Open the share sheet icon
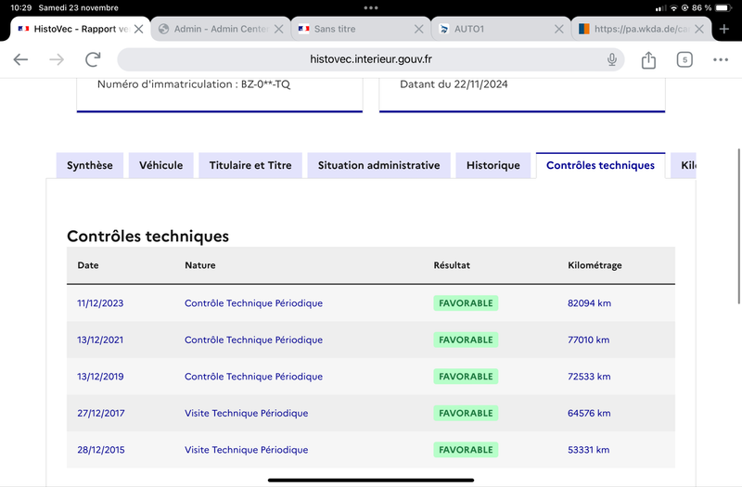This screenshot has width=742, height=487. (648, 59)
